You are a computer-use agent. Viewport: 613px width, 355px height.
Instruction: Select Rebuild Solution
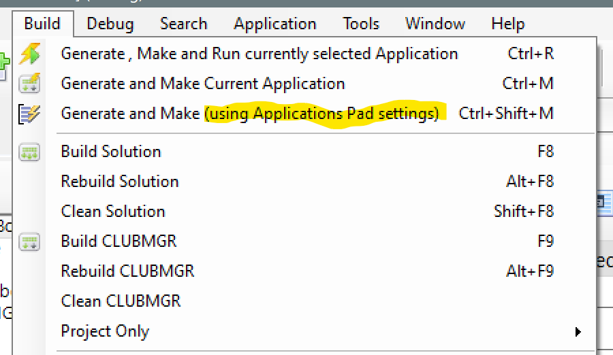(120, 182)
